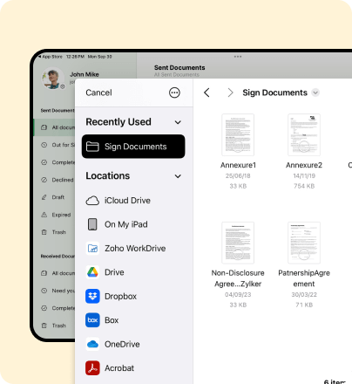Select the PatnershipAgreement file name

tap(304, 278)
